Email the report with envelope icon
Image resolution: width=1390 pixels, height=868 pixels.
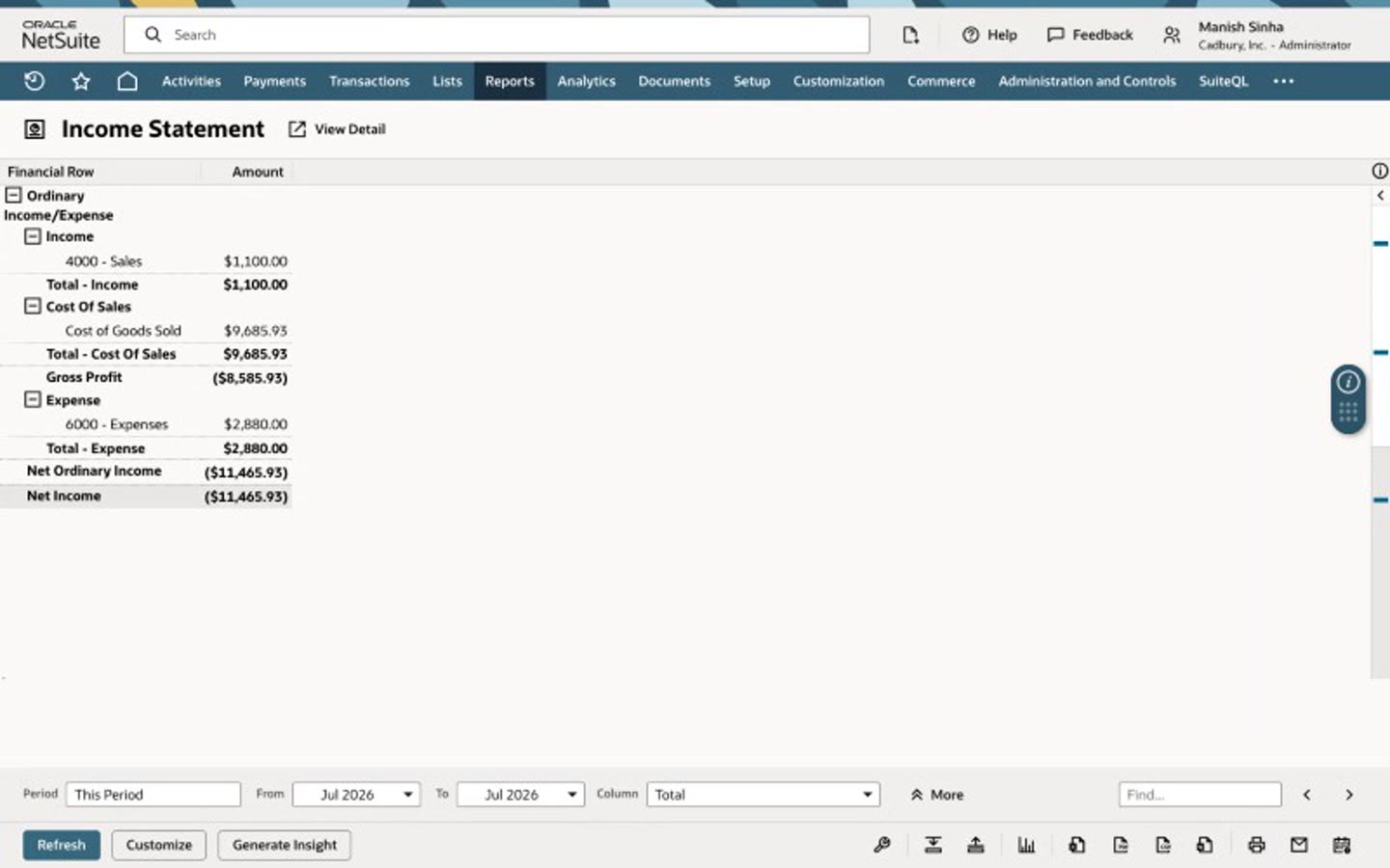point(1298,845)
